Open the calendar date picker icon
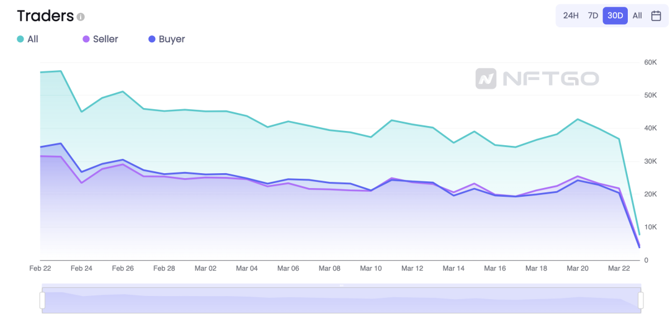The width and height of the screenshot is (670, 319). pyautogui.click(x=656, y=16)
